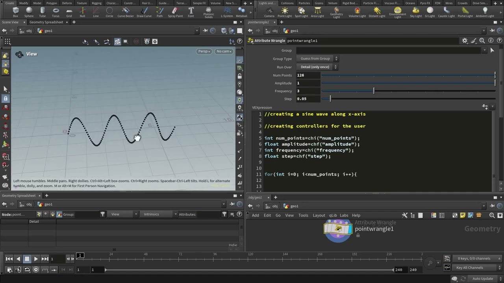Click the pointwrangle1 node icon
Viewport: 504px width, 283px height.
click(x=338, y=229)
